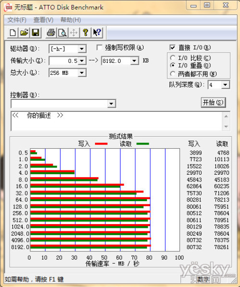Click the New document toolbar icon
This screenshot has width=240, height=287.
pos(12,33)
